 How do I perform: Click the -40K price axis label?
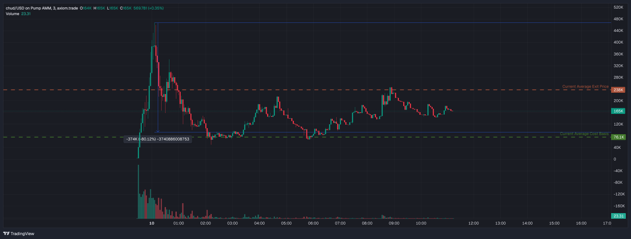tap(618, 171)
